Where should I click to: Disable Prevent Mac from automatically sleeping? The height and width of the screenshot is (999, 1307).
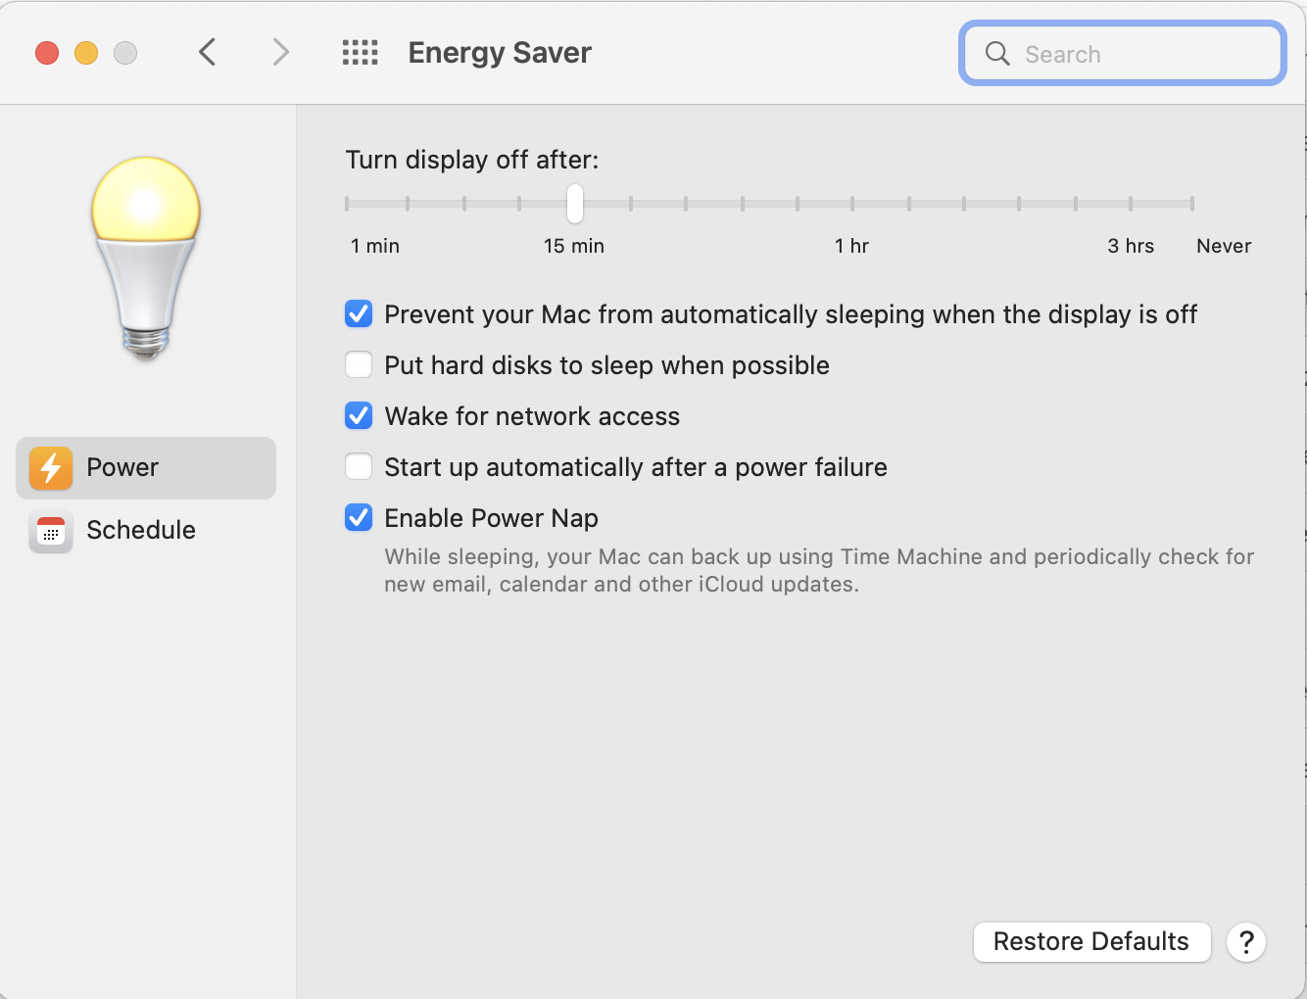click(x=359, y=314)
